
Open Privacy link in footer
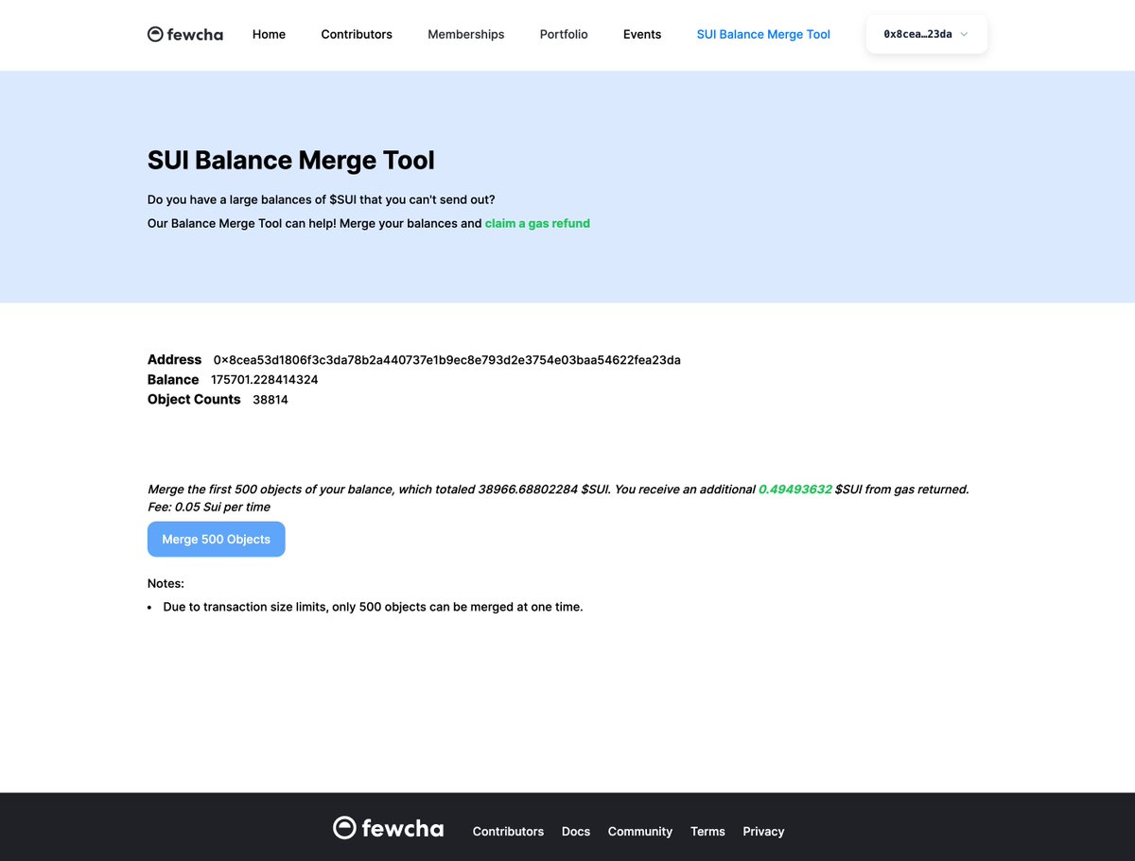coord(763,832)
